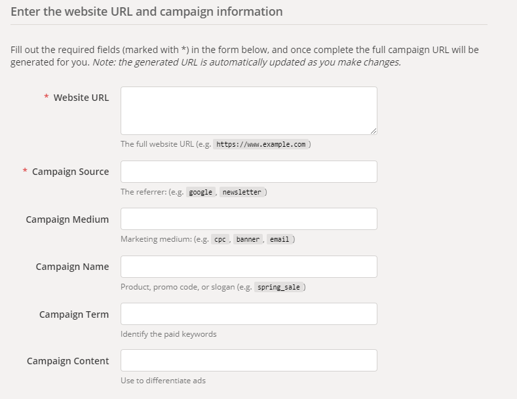Click the Campaign Medium text box
This screenshot has width=517, height=399.
[x=248, y=219]
